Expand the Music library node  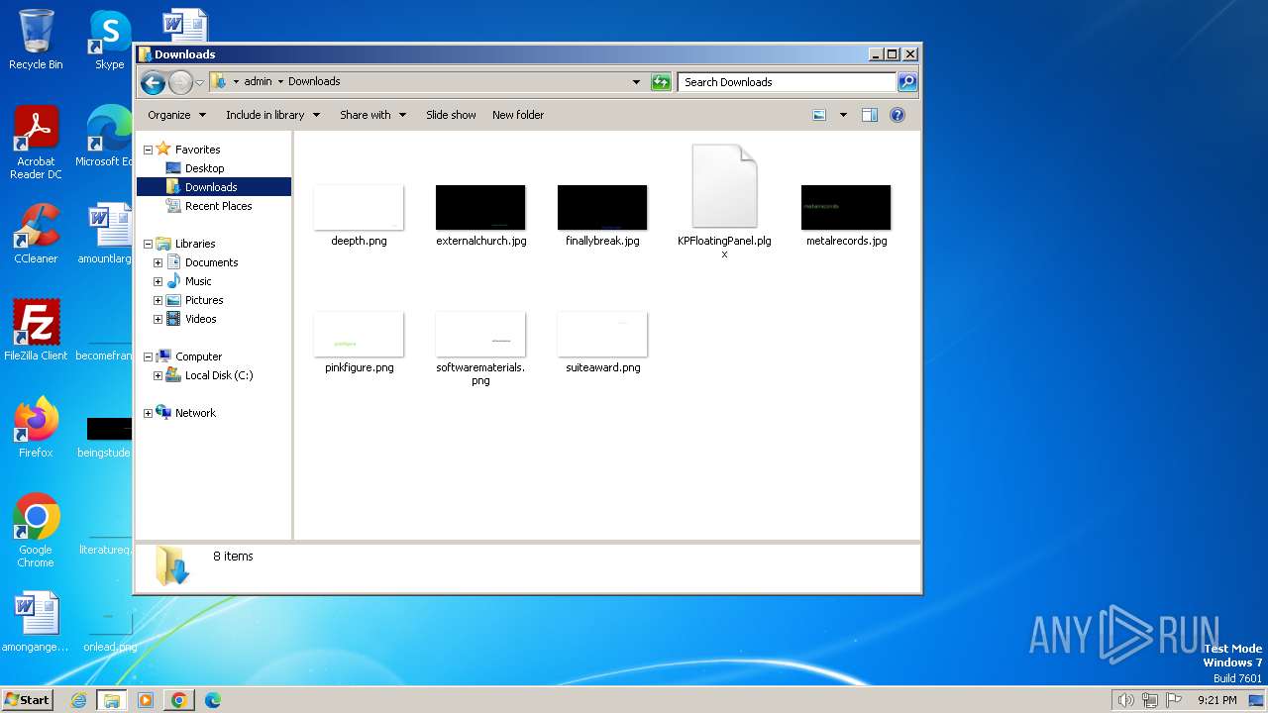(158, 281)
